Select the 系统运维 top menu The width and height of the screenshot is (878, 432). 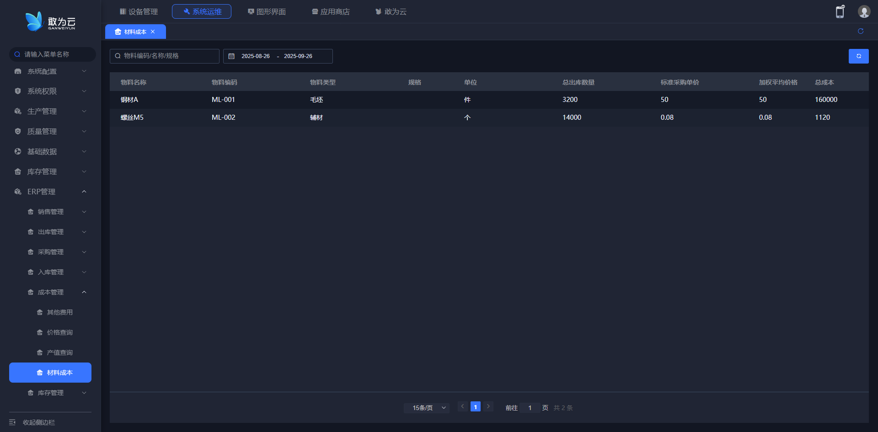pyautogui.click(x=202, y=11)
